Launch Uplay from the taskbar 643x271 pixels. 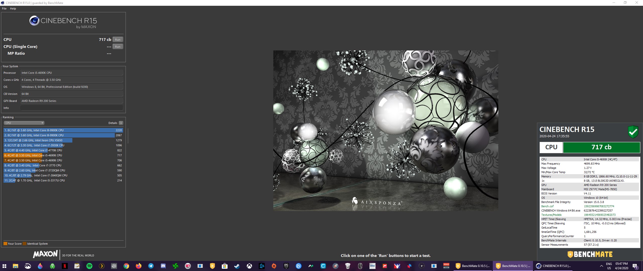(299, 266)
